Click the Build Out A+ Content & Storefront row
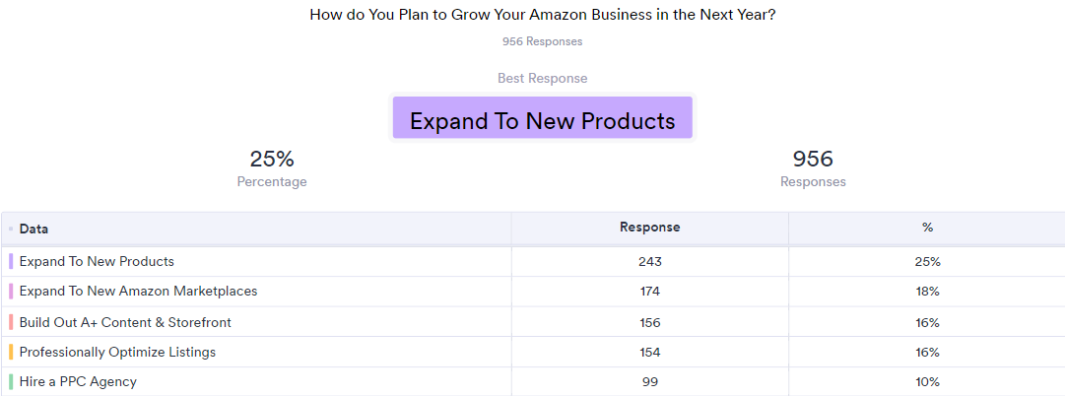The width and height of the screenshot is (1065, 396). pyautogui.click(x=532, y=322)
